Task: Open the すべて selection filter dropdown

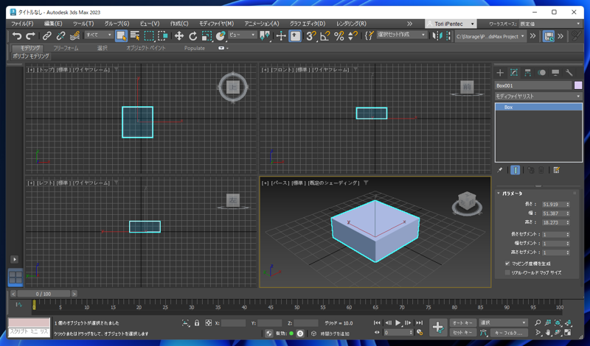Action: click(x=99, y=35)
